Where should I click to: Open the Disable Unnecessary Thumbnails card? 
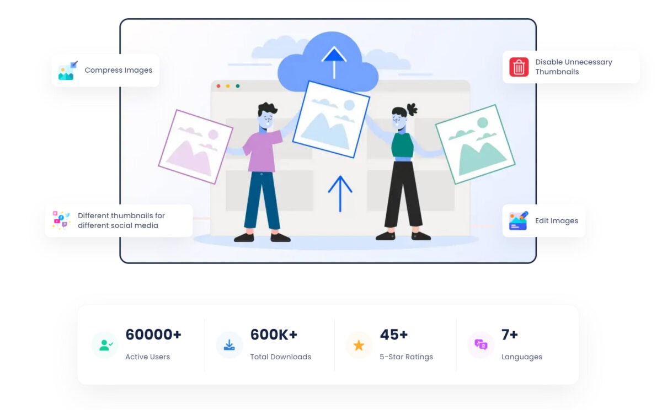(571, 66)
